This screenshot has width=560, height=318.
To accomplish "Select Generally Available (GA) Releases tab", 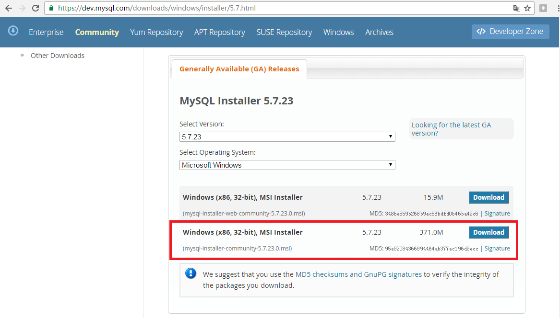I will 239,69.
